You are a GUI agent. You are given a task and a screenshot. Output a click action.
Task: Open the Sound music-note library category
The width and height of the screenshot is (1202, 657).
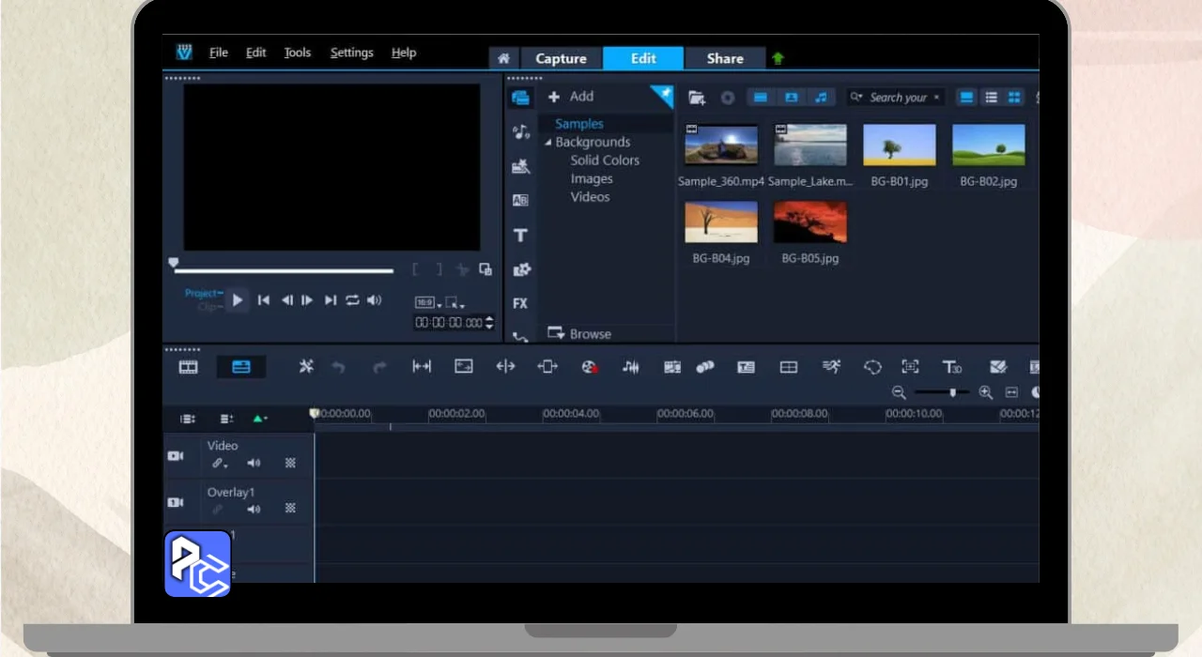click(x=520, y=132)
